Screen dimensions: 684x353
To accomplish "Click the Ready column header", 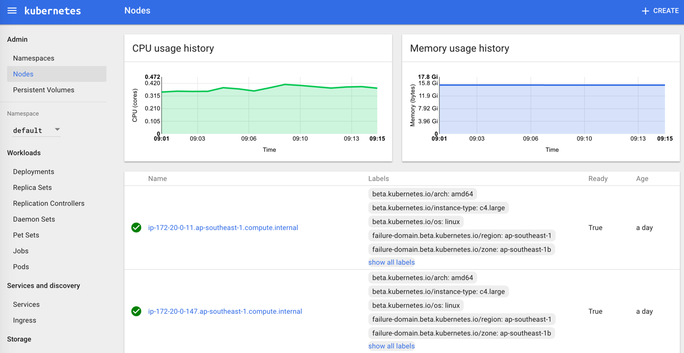I will [598, 178].
